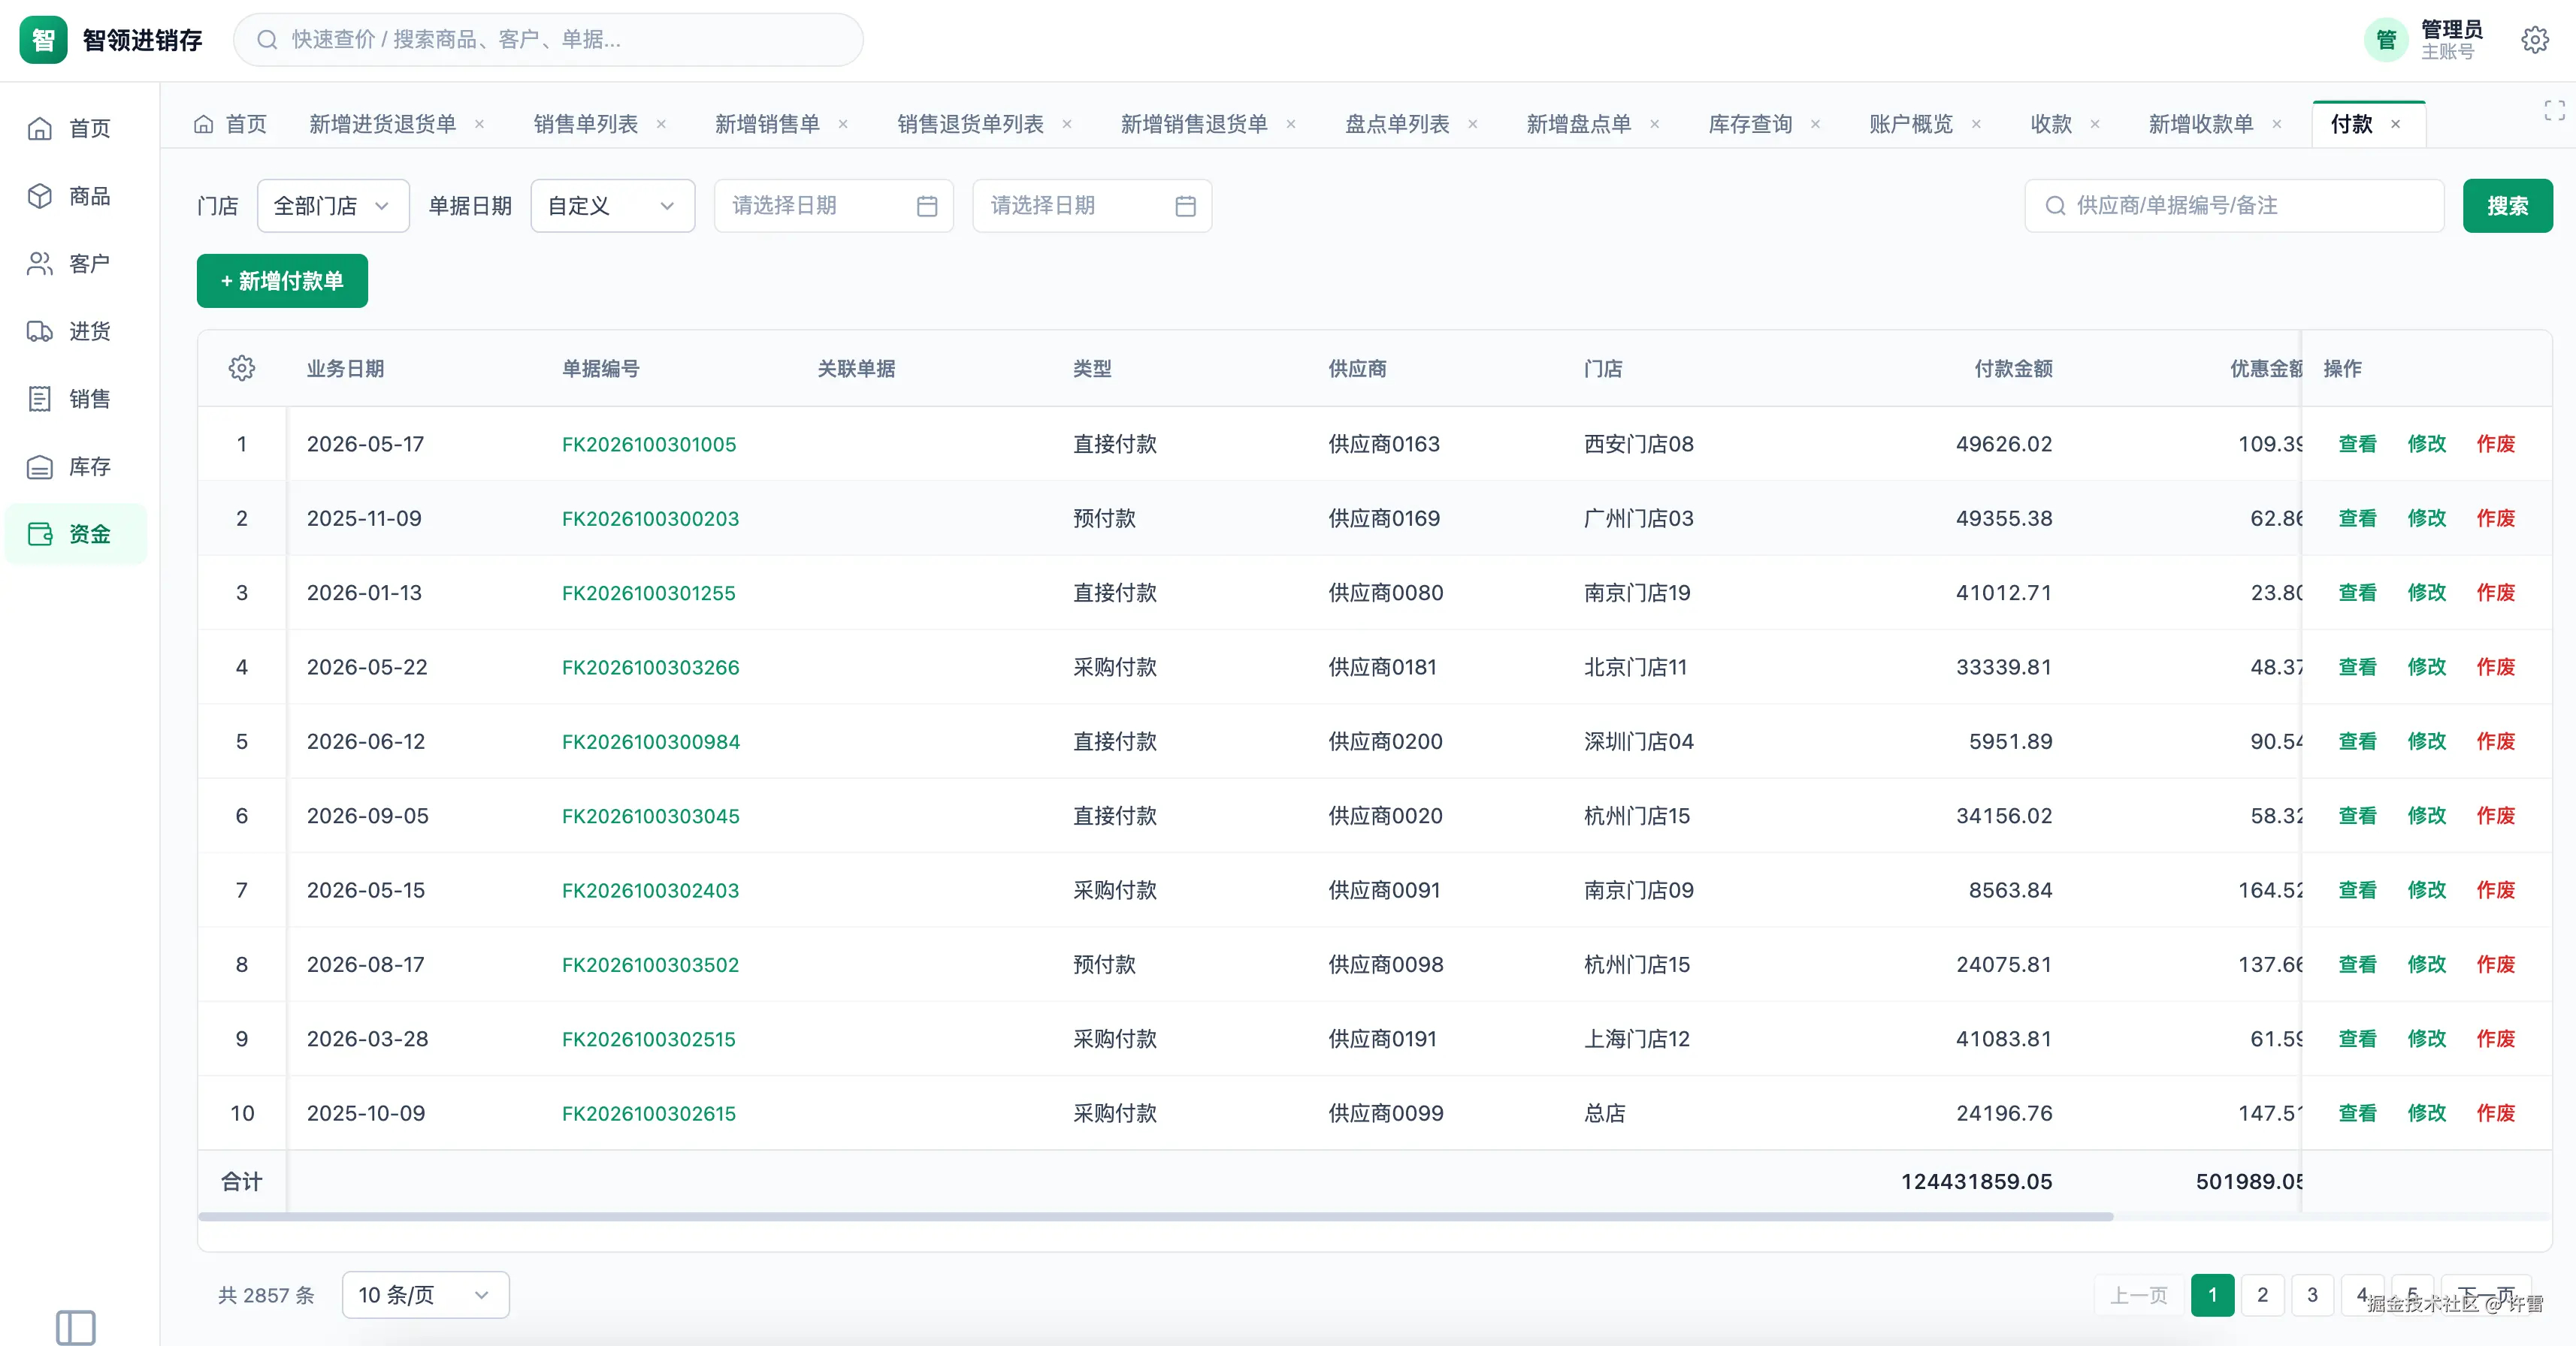
Task: Switch to the 销售单列表 tab
Action: pos(586,124)
